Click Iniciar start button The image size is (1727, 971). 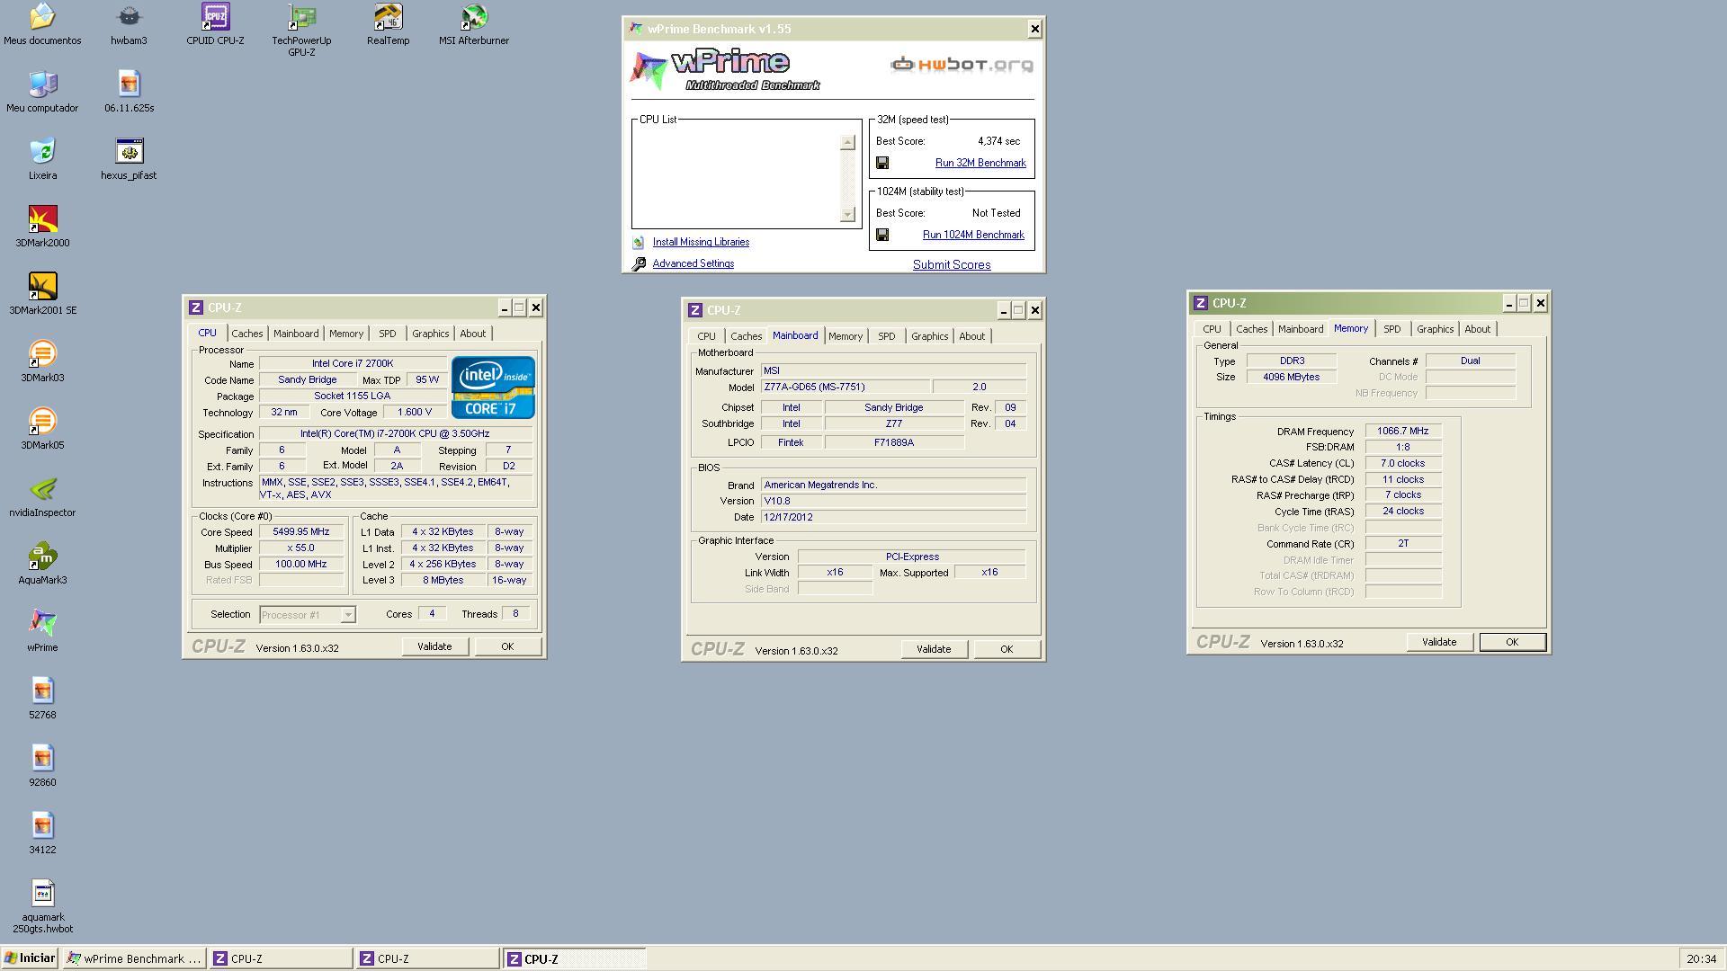(30, 958)
